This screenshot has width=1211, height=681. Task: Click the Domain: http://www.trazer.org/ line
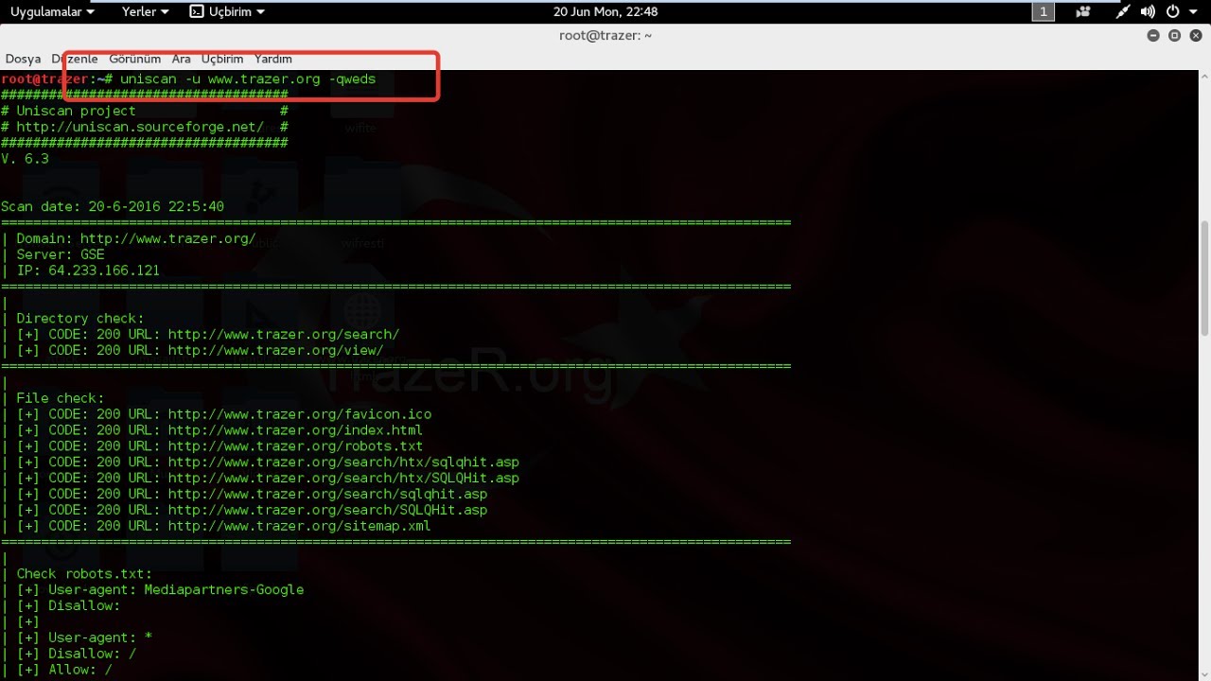pyautogui.click(x=129, y=238)
